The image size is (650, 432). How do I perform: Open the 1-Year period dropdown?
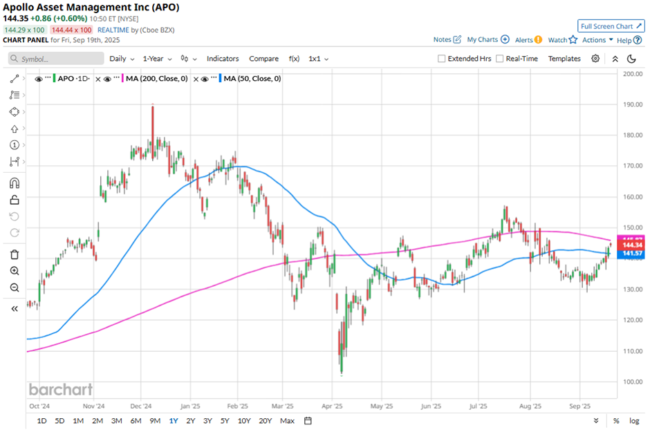tap(157, 59)
